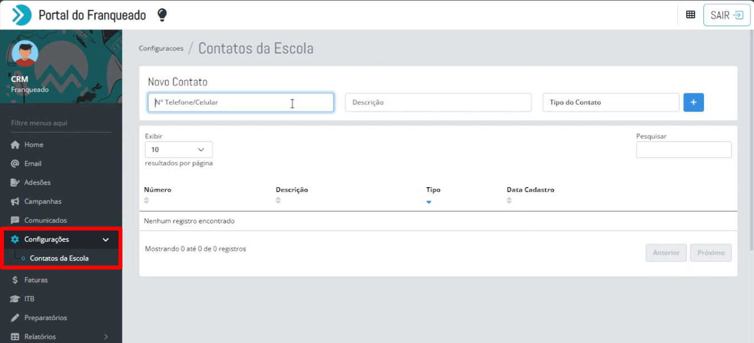The height and width of the screenshot is (343, 754).
Task: Open the Exibir results per page dropdown
Action: (179, 150)
